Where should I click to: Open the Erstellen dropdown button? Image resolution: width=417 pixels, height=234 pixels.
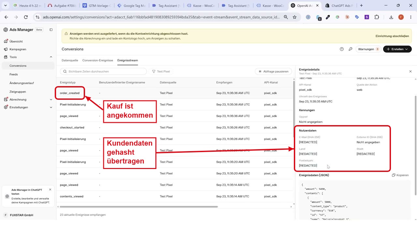coord(397,49)
